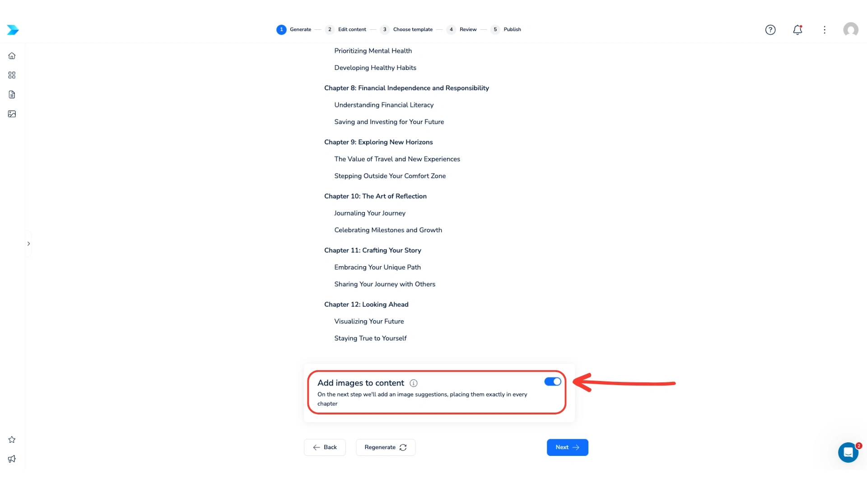867x487 pixels.
Task: Click the info icon beside Add images
Action: click(x=414, y=383)
